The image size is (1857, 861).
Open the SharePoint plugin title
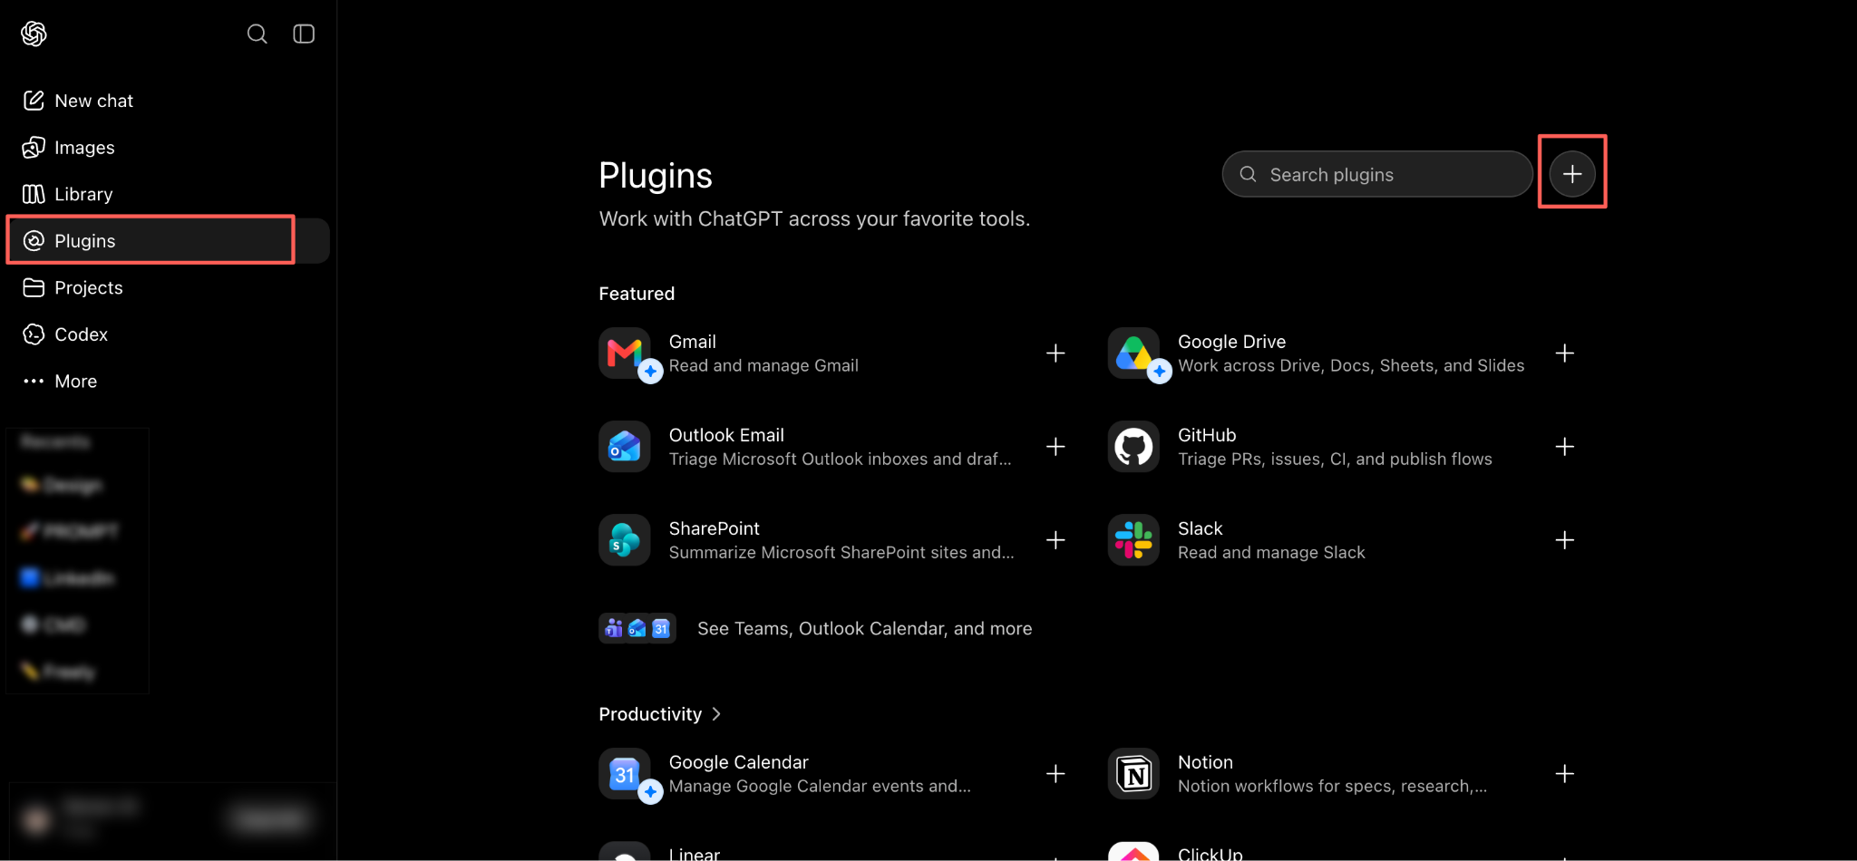pyautogui.click(x=714, y=528)
